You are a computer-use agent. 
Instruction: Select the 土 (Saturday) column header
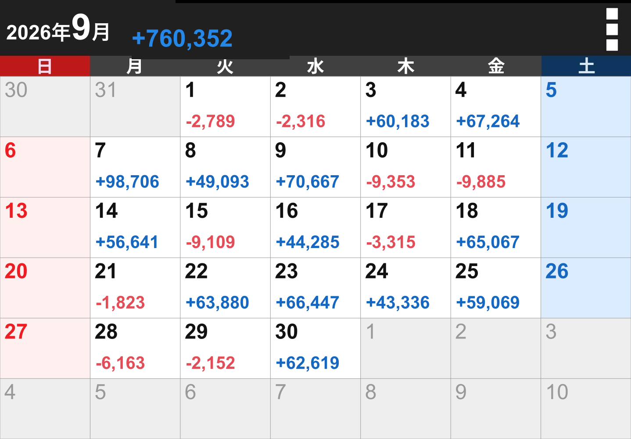point(586,66)
